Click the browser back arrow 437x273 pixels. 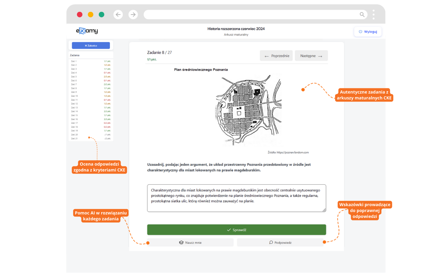pyautogui.click(x=118, y=15)
